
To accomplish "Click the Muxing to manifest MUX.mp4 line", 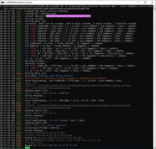I will [41, 138].
